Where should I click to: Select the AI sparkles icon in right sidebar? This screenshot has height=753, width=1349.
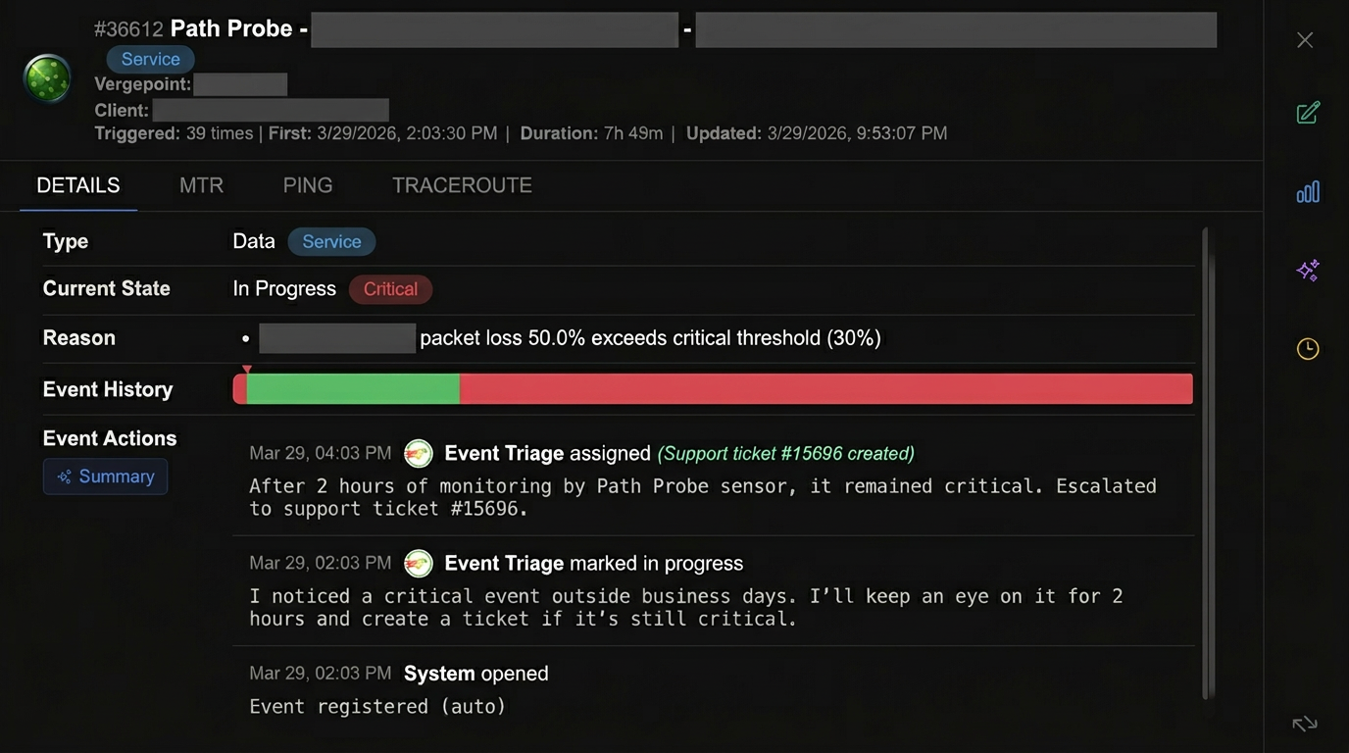point(1308,270)
